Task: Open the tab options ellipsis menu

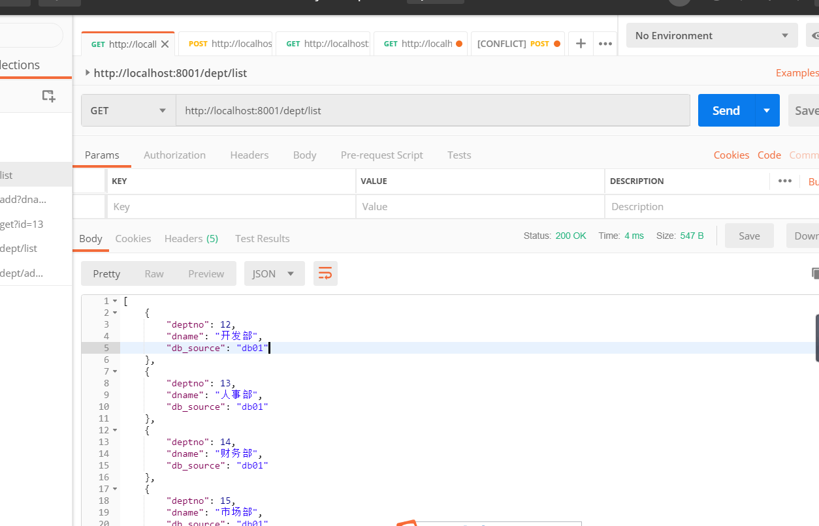Action: pos(605,44)
